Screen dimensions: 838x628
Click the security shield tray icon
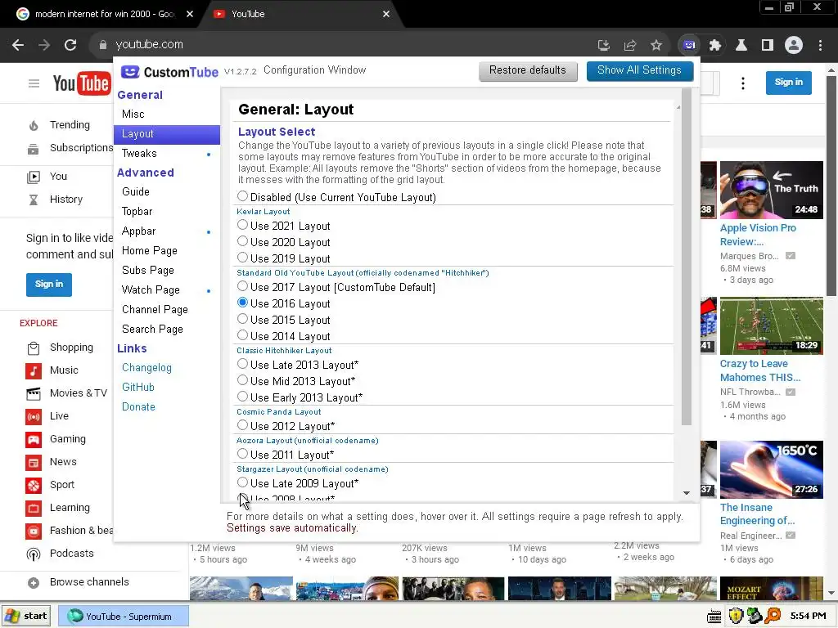tap(736, 617)
